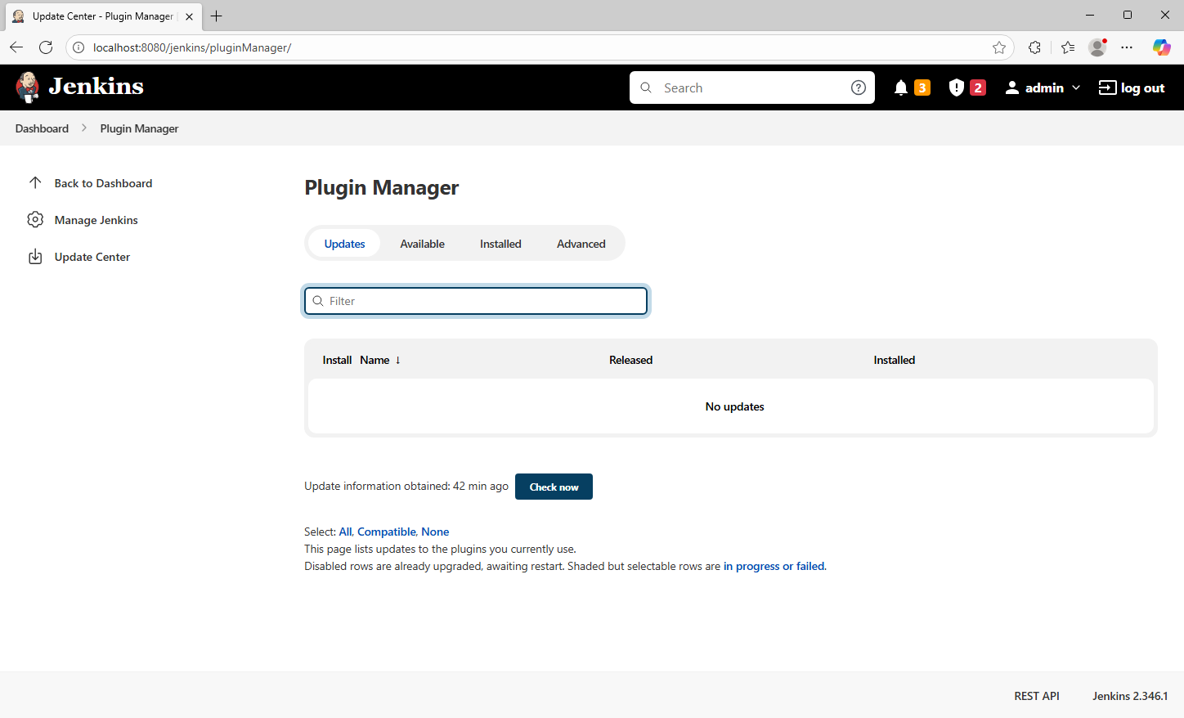Open browser Settings and more menu
The width and height of the screenshot is (1184, 718).
tap(1127, 47)
